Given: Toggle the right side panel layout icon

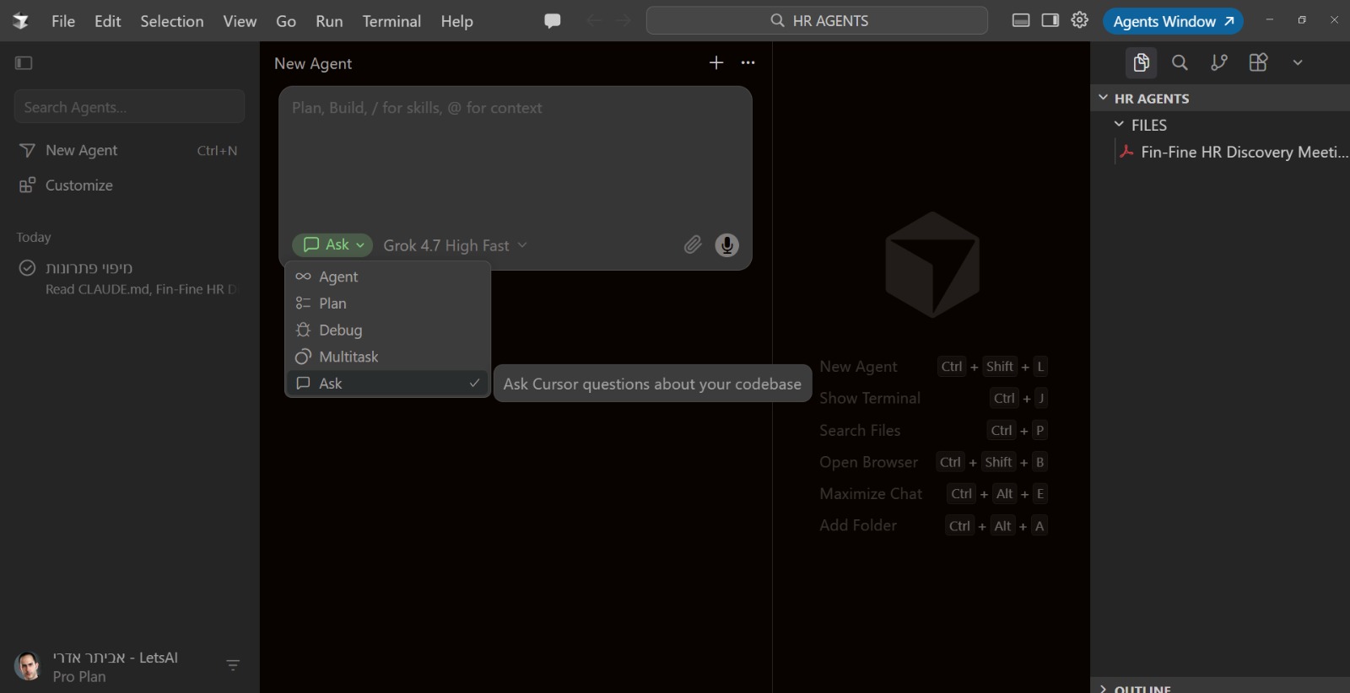Looking at the screenshot, I should pyautogui.click(x=1050, y=20).
